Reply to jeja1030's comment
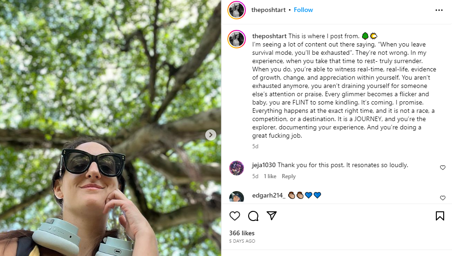The width and height of the screenshot is (452, 256). 288,176
